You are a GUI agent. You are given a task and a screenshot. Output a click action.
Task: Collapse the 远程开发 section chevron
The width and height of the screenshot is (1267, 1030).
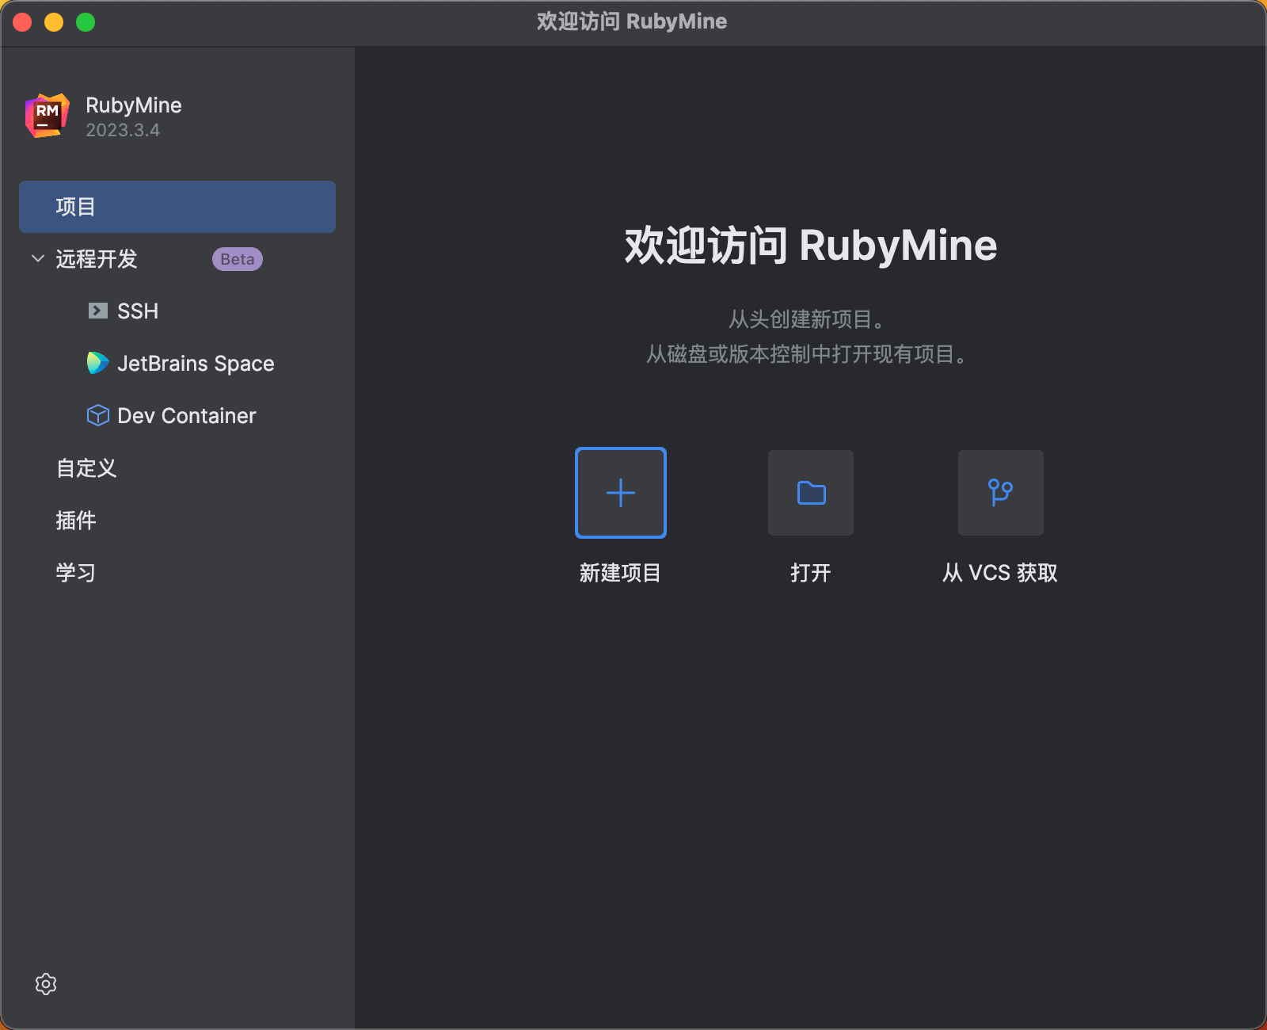click(x=37, y=258)
